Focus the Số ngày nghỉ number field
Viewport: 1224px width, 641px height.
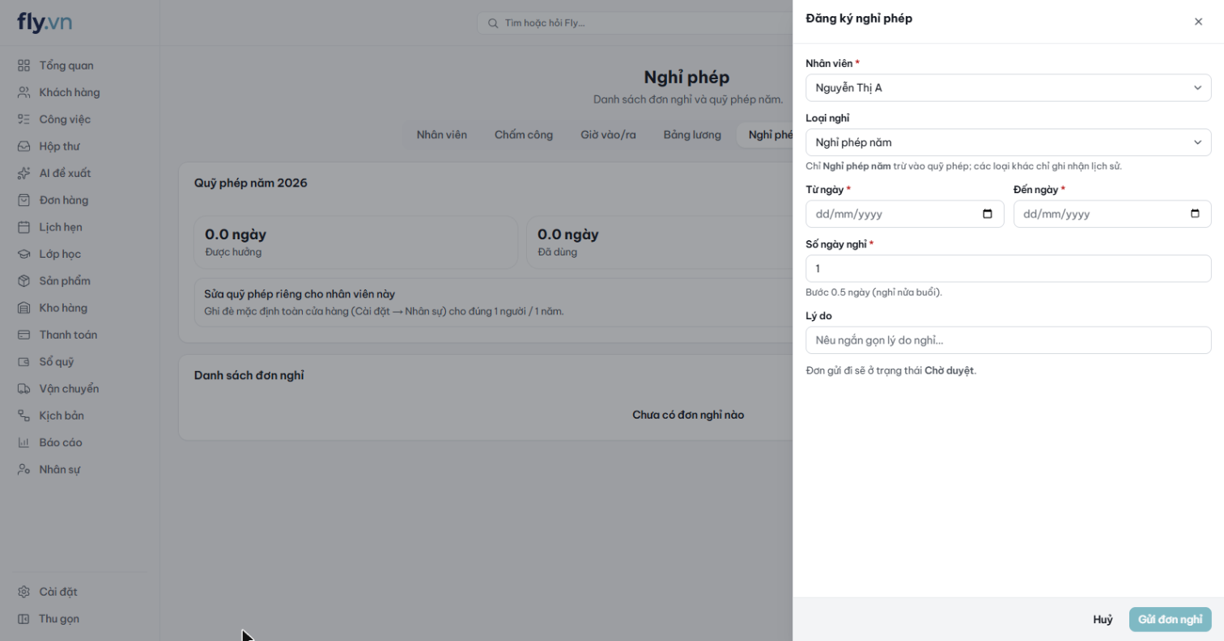(1009, 268)
